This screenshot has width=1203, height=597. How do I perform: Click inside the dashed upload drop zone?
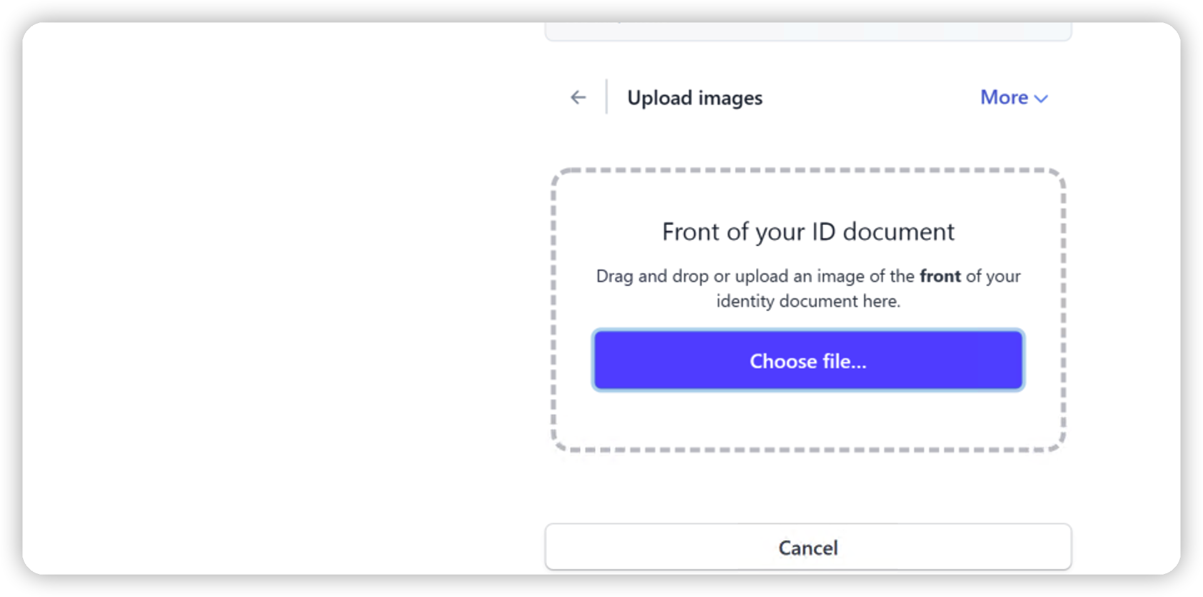(x=808, y=194)
